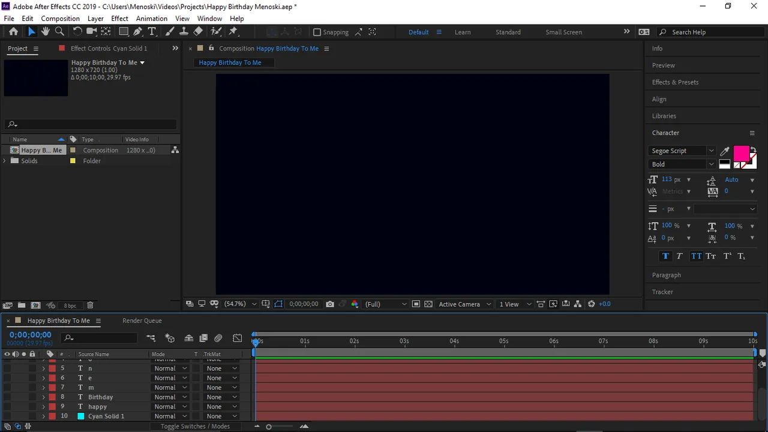Screen dimensions: 768x432
Task: Click the Graph Editor icon in timeline
Action: tap(238, 338)
